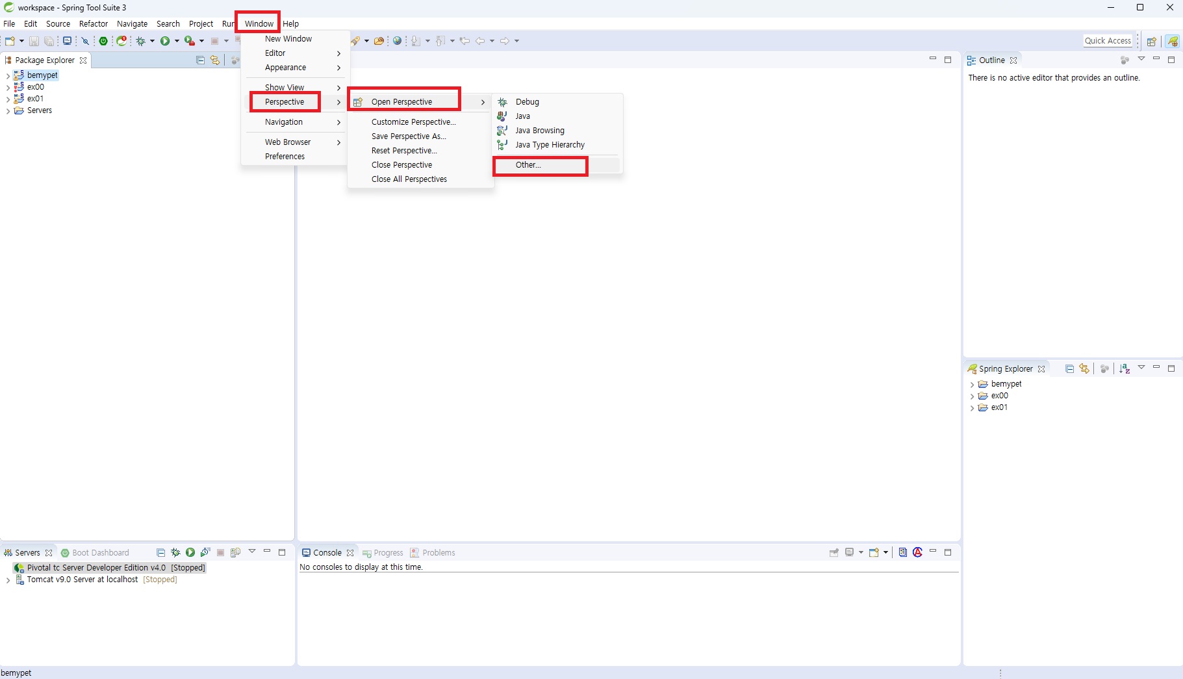
Task: Toggle Pin Console in Console panel
Action: pyautogui.click(x=834, y=552)
